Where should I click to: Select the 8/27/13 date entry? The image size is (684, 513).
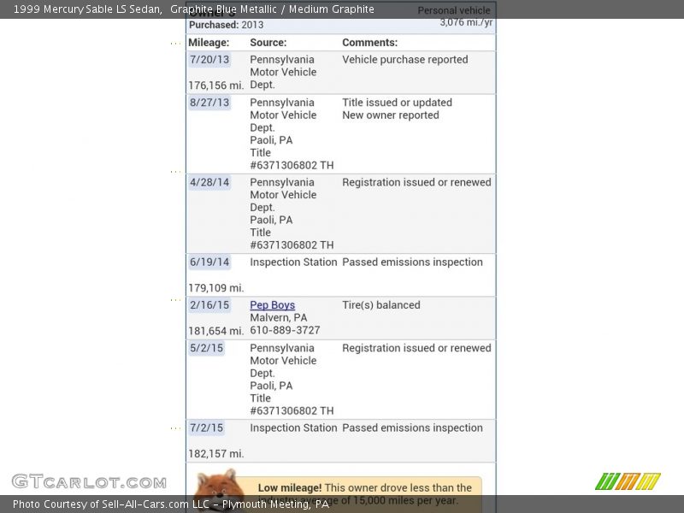tap(209, 103)
